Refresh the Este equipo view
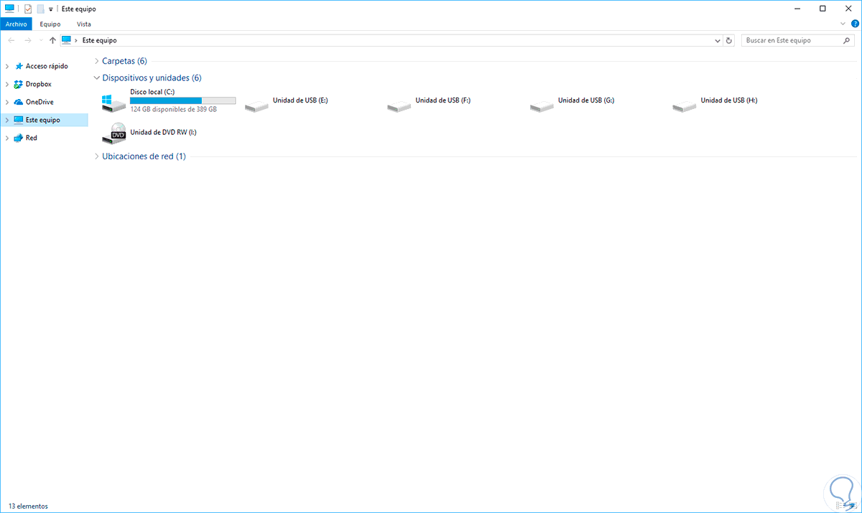The width and height of the screenshot is (862, 513). point(729,41)
